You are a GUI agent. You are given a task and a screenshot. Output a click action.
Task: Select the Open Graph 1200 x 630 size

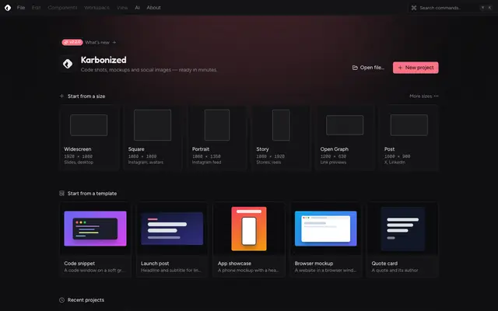click(x=345, y=138)
